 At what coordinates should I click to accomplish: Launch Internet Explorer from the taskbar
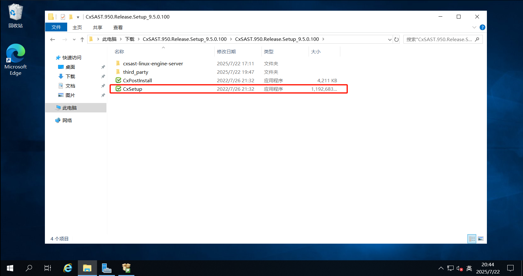pos(68,268)
